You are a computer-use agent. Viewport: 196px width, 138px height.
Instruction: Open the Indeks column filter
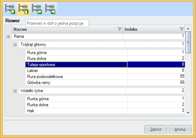182,29
